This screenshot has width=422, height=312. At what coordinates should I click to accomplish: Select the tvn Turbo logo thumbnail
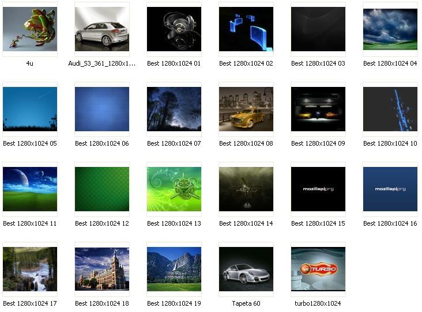pos(318,269)
